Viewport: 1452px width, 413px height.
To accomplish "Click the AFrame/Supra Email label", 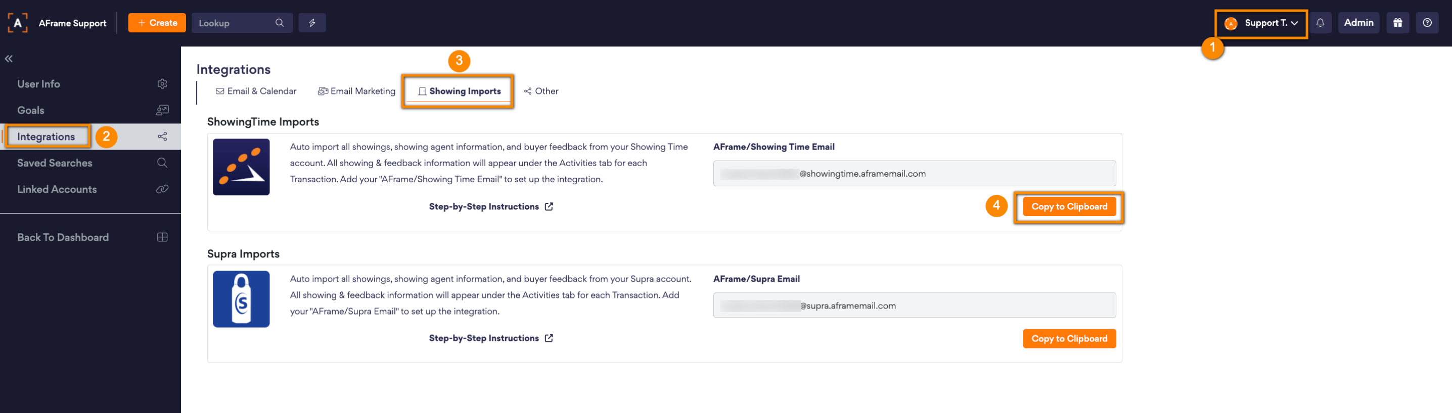I will pos(756,279).
